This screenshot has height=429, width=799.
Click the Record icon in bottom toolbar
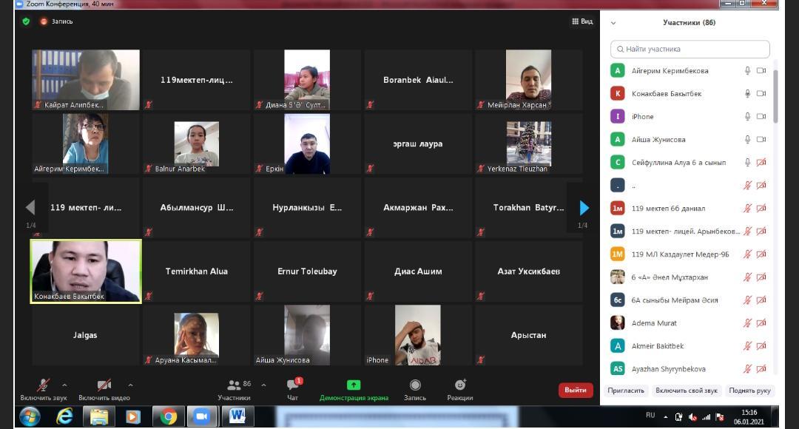415,385
